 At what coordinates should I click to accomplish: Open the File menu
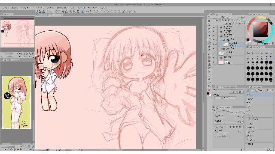[x=6, y=8]
